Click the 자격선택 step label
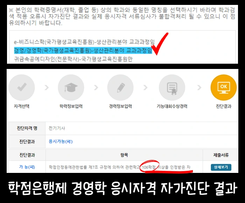This screenshot has width=245, height=203. 22,106
